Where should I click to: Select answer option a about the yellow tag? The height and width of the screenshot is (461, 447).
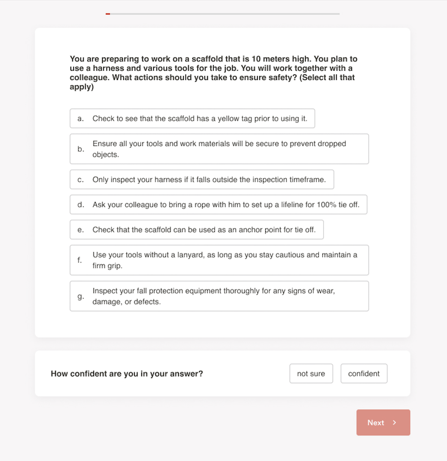coord(192,119)
